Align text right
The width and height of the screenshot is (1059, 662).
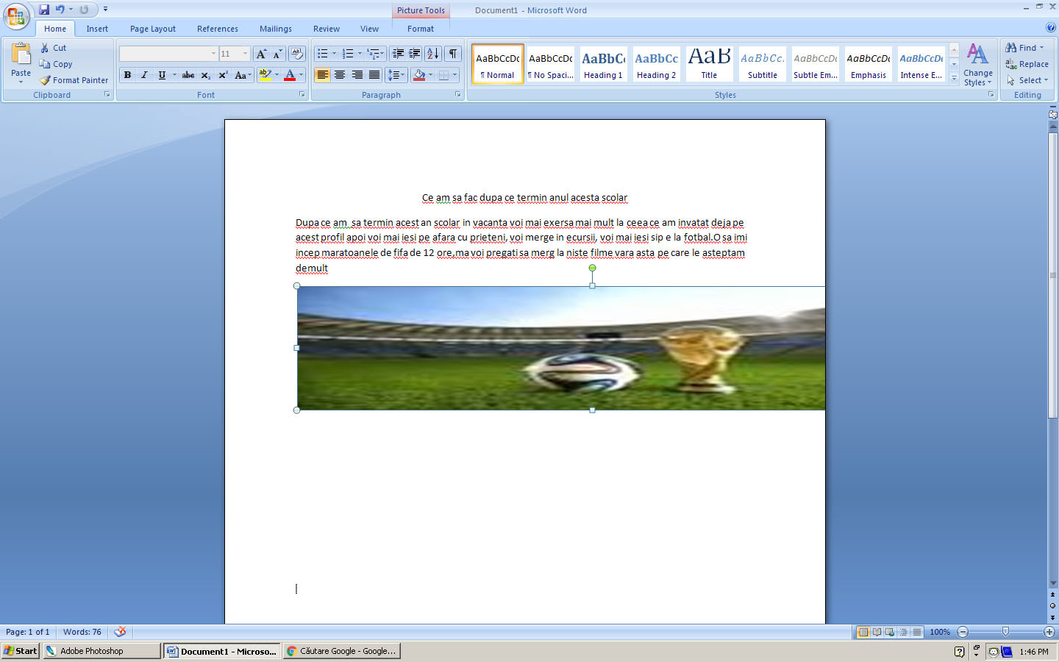[x=357, y=75]
